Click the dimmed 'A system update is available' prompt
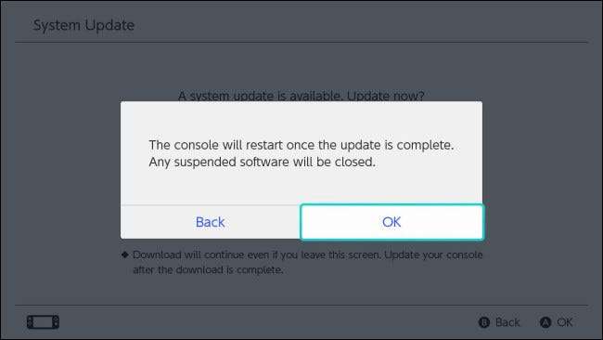Viewport: 603px width, 340px height. pyautogui.click(x=301, y=96)
